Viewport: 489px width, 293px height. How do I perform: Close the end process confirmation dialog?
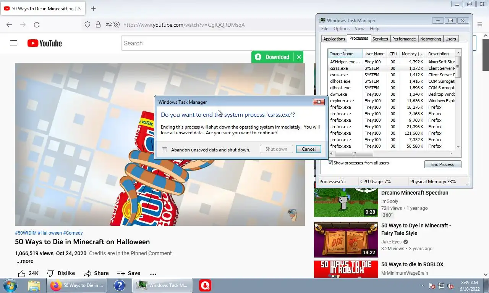(319, 102)
